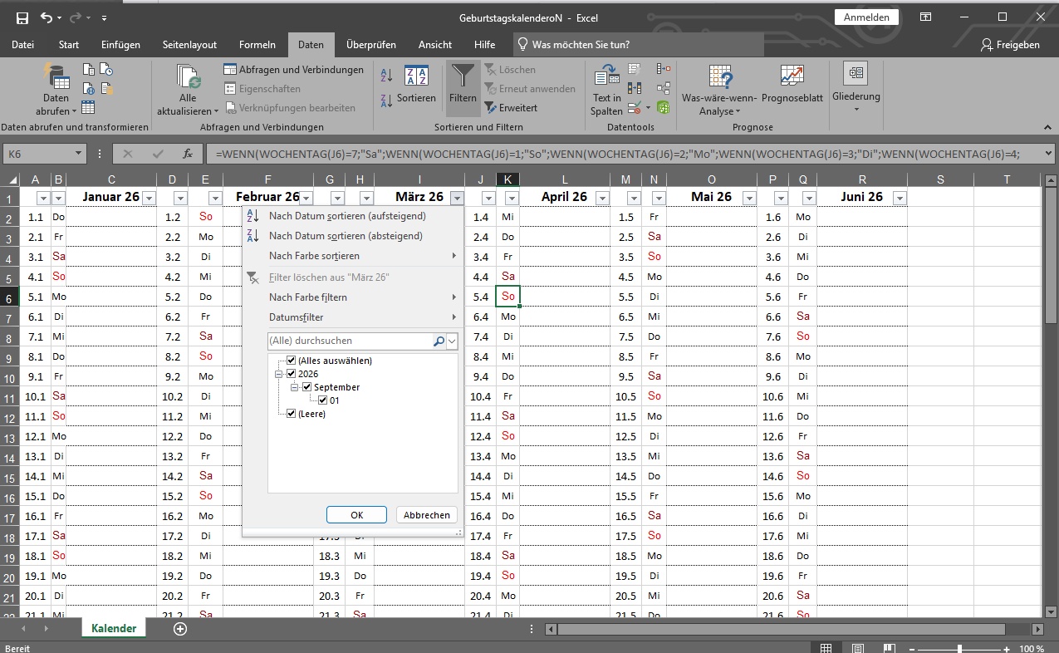Image resolution: width=1059 pixels, height=653 pixels.
Task: Open Daten abrufen data source button
Action: pyautogui.click(x=57, y=90)
